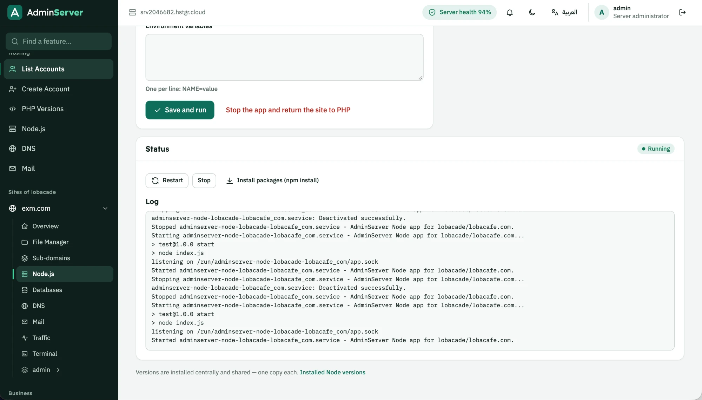Open File Manager under exm.com
Image resolution: width=702 pixels, height=400 pixels.
coord(65,242)
